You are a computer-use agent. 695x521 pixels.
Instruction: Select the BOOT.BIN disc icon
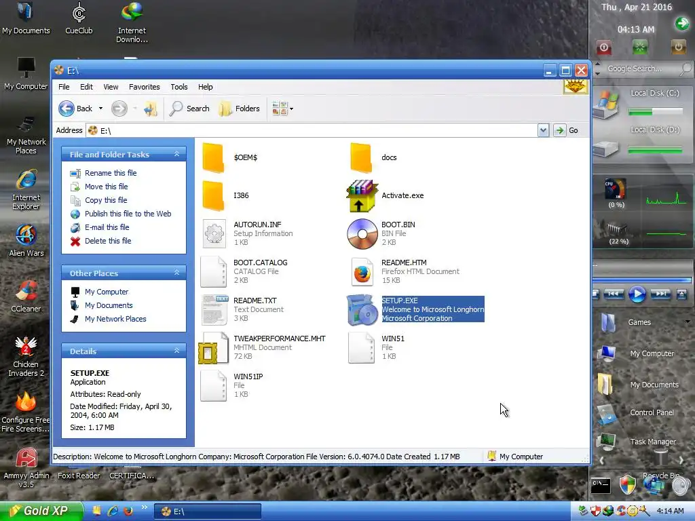362,234
